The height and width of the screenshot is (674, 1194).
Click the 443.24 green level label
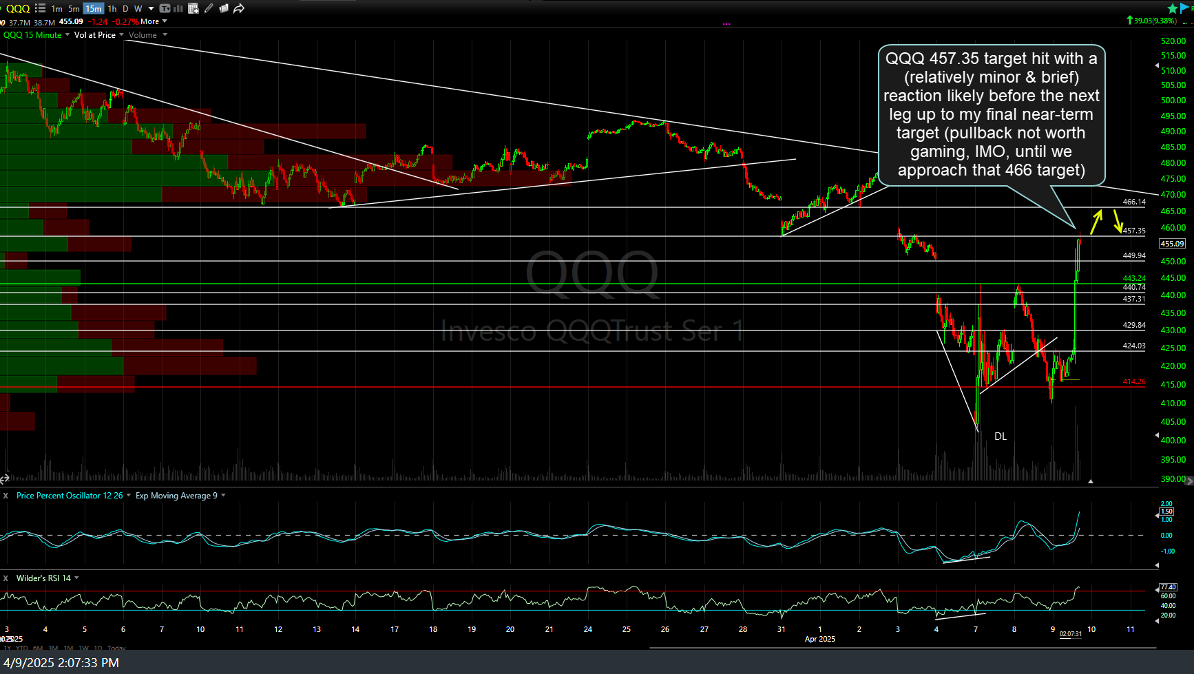point(1134,279)
